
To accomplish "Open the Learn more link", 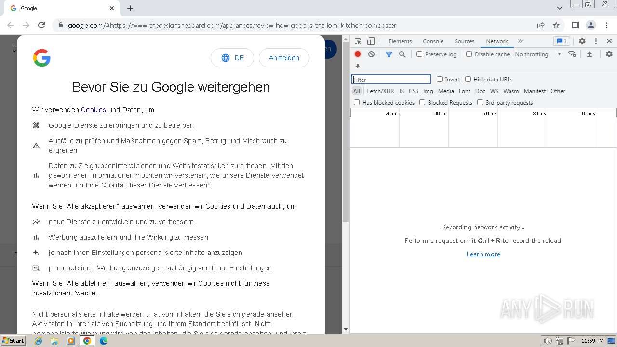I will (483, 254).
